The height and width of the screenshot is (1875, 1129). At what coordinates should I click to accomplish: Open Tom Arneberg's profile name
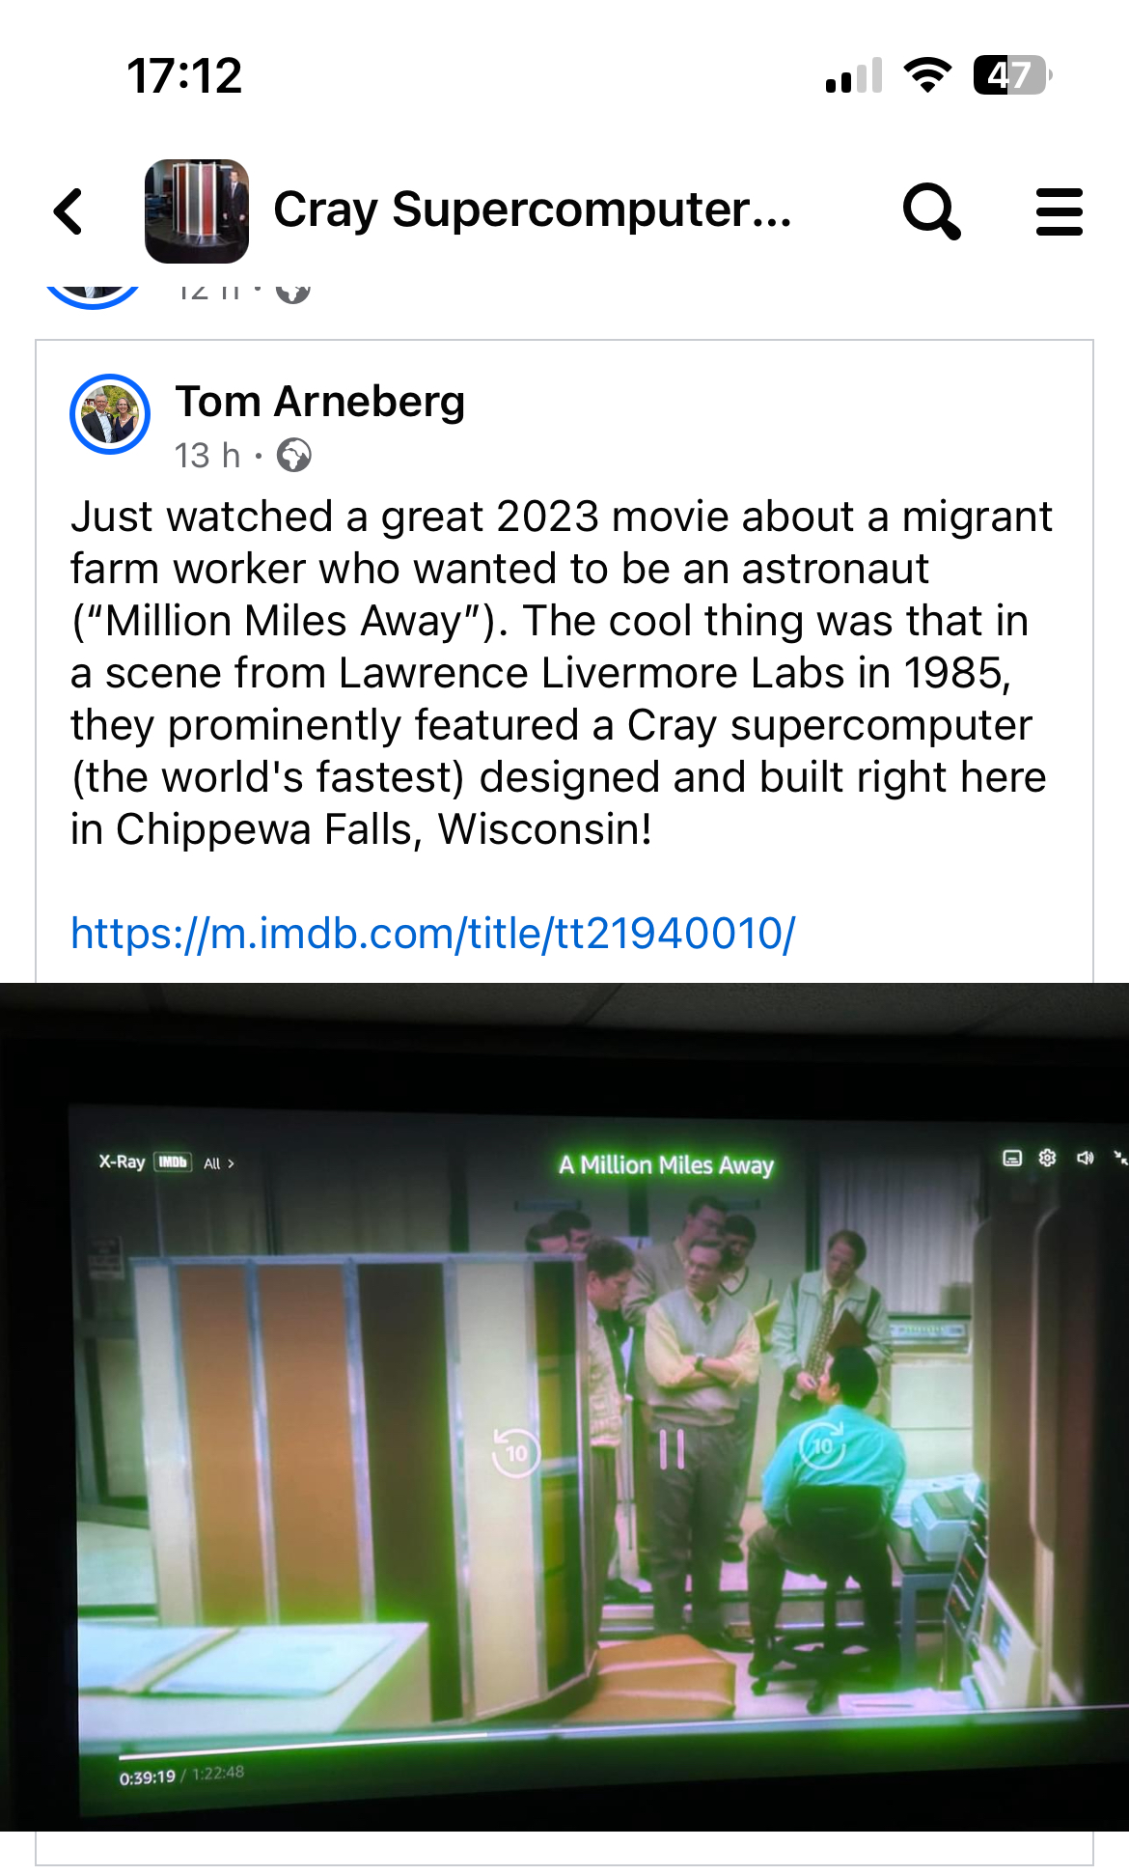pyautogui.click(x=320, y=401)
